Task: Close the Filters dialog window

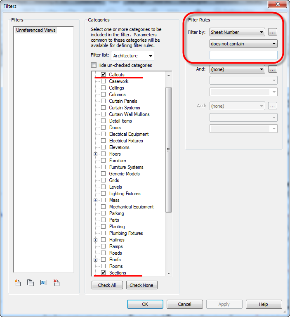Action: click(278, 4)
